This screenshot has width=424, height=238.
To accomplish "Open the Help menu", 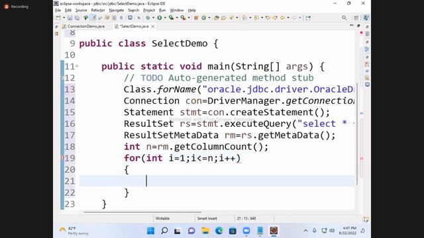I will click(191, 11).
